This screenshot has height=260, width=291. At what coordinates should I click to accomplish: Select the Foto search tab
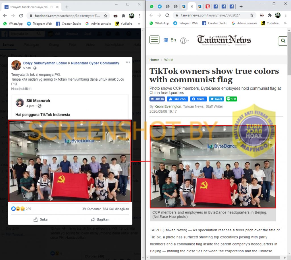point(72,45)
